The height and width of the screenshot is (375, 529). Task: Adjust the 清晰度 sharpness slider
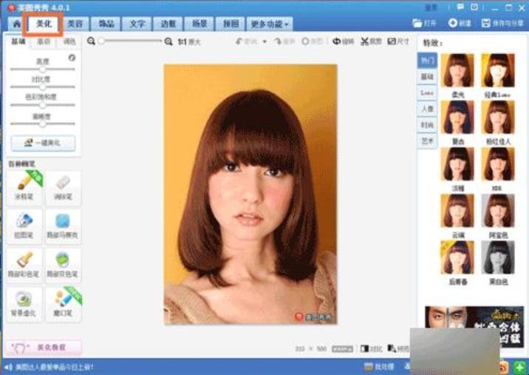click(x=43, y=124)
